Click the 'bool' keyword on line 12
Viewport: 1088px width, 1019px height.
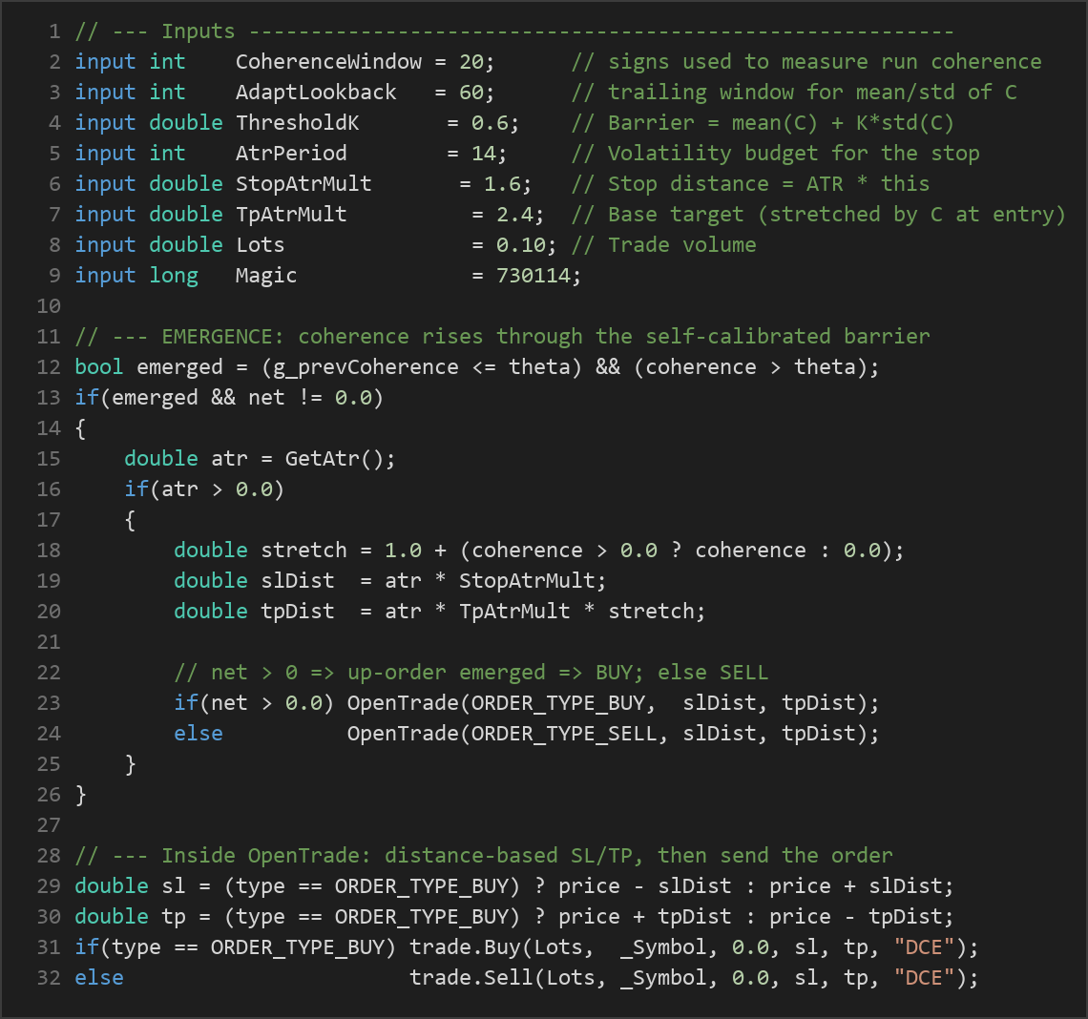tap(98, 367)
